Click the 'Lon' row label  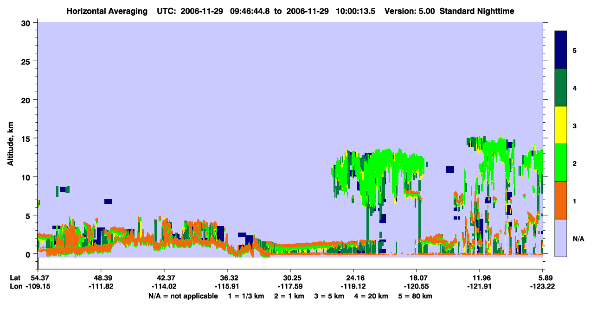click(x=15, y=287)
